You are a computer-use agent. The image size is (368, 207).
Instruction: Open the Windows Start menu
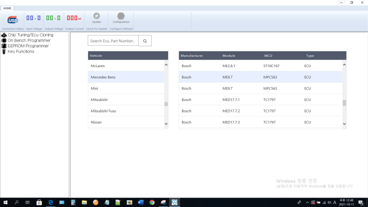click(5, 203)
